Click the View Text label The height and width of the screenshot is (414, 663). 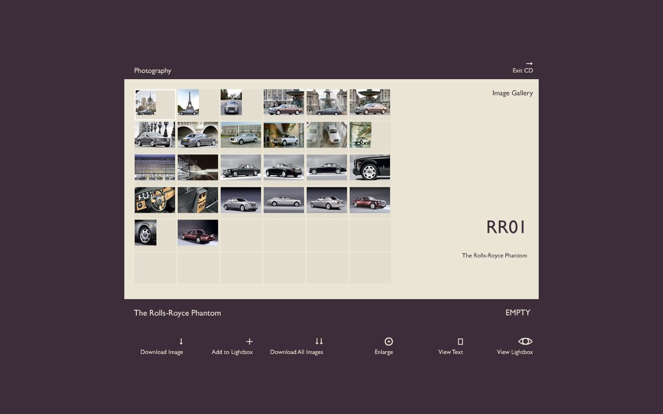tap(451, 352)
